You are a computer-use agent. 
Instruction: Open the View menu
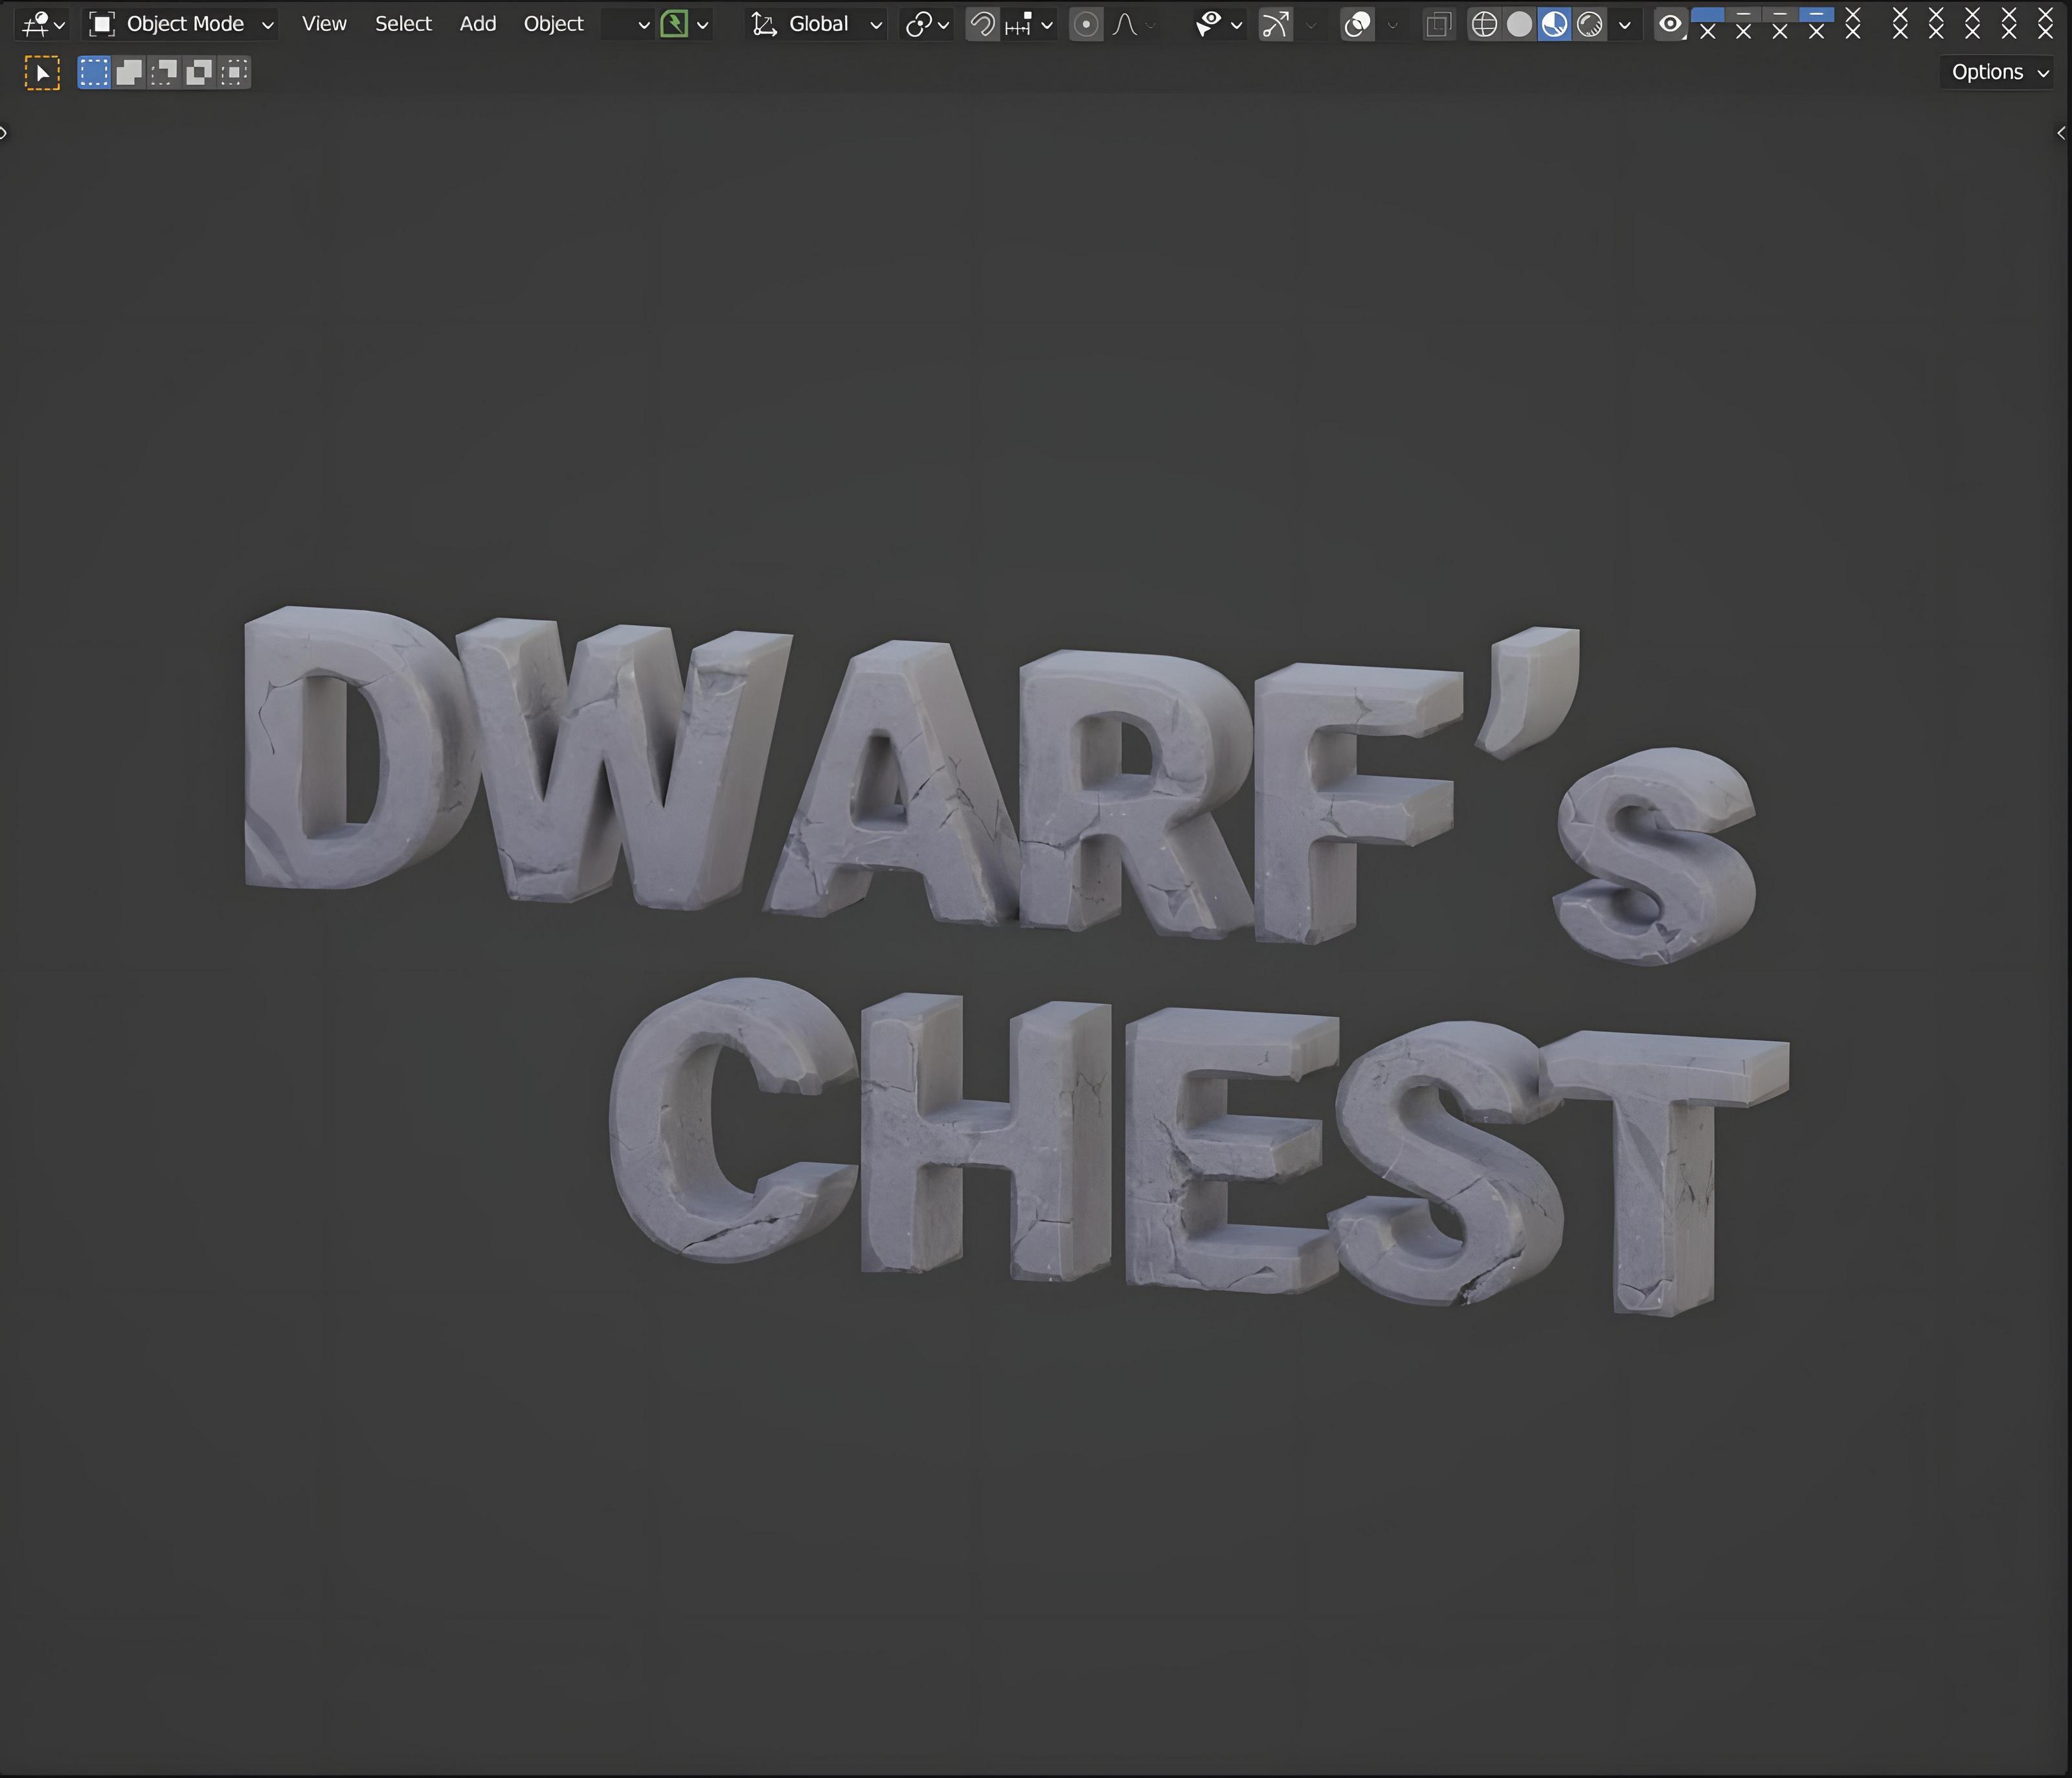click(x=324, y=24)
